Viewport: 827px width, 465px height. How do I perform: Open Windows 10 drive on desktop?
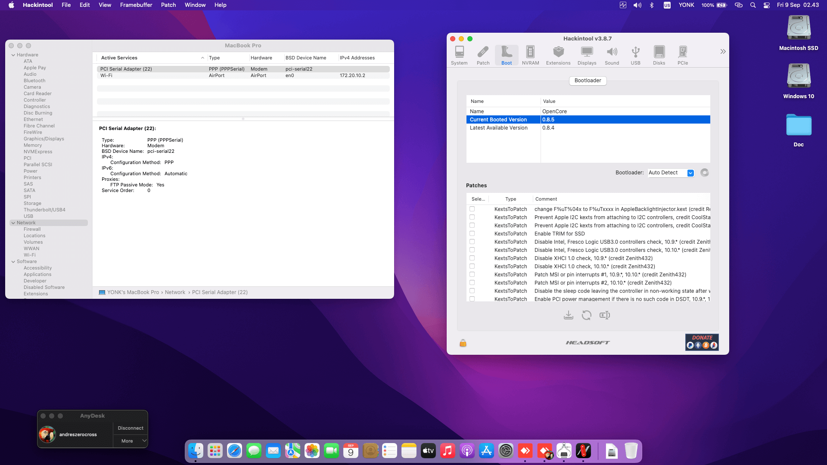799,81
